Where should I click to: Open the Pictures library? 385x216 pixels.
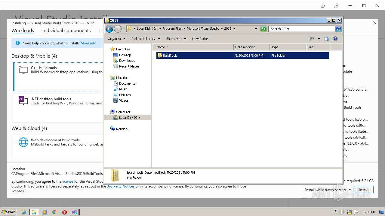click(125, 95)
